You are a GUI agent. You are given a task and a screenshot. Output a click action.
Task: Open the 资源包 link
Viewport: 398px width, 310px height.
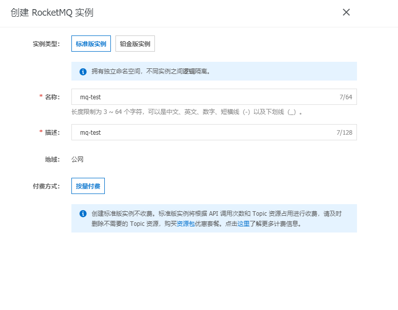(185, 224)
